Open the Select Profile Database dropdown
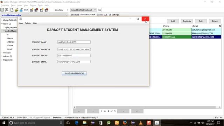Image resolution: width=224 pixels, height=126 pixels. 83,10
